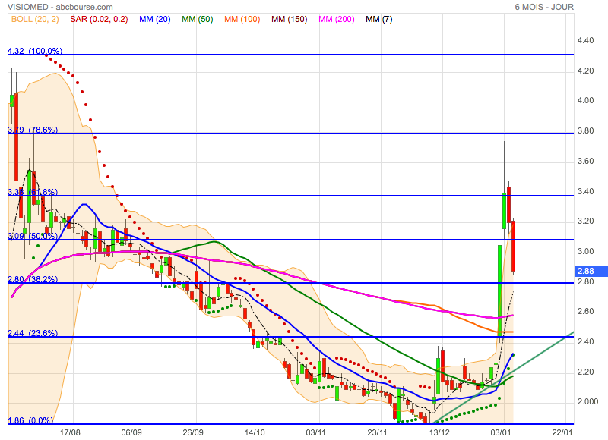
Task: Select the 13/12 date axis marker
Action: click(439, 431)
